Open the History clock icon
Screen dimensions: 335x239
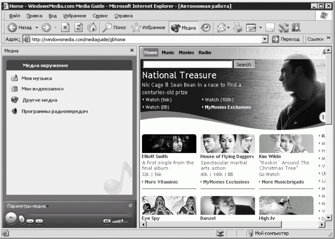206,28
